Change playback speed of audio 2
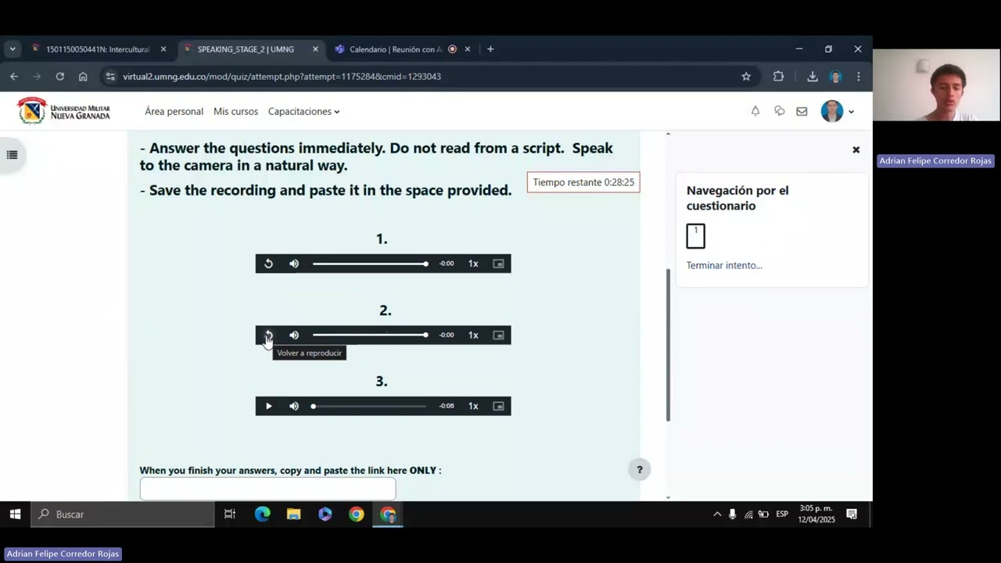 pos(473,335)
